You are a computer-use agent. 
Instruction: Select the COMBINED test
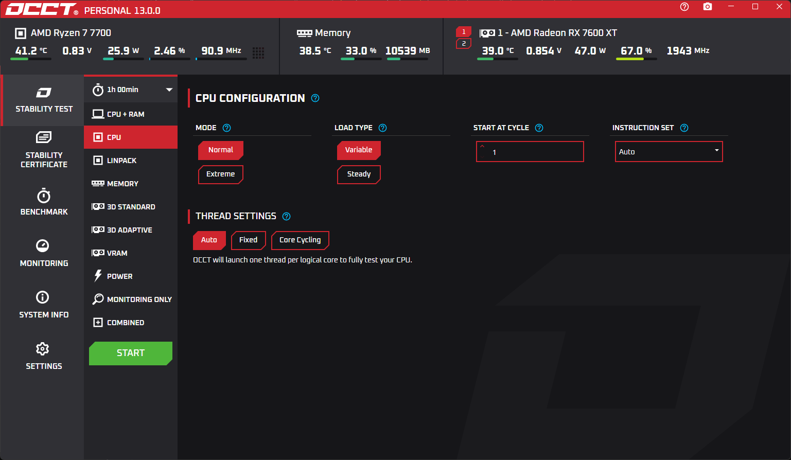point(131,323)
